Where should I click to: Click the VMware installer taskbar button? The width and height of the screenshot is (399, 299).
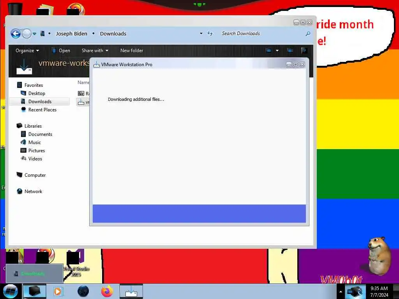[131, 291]
